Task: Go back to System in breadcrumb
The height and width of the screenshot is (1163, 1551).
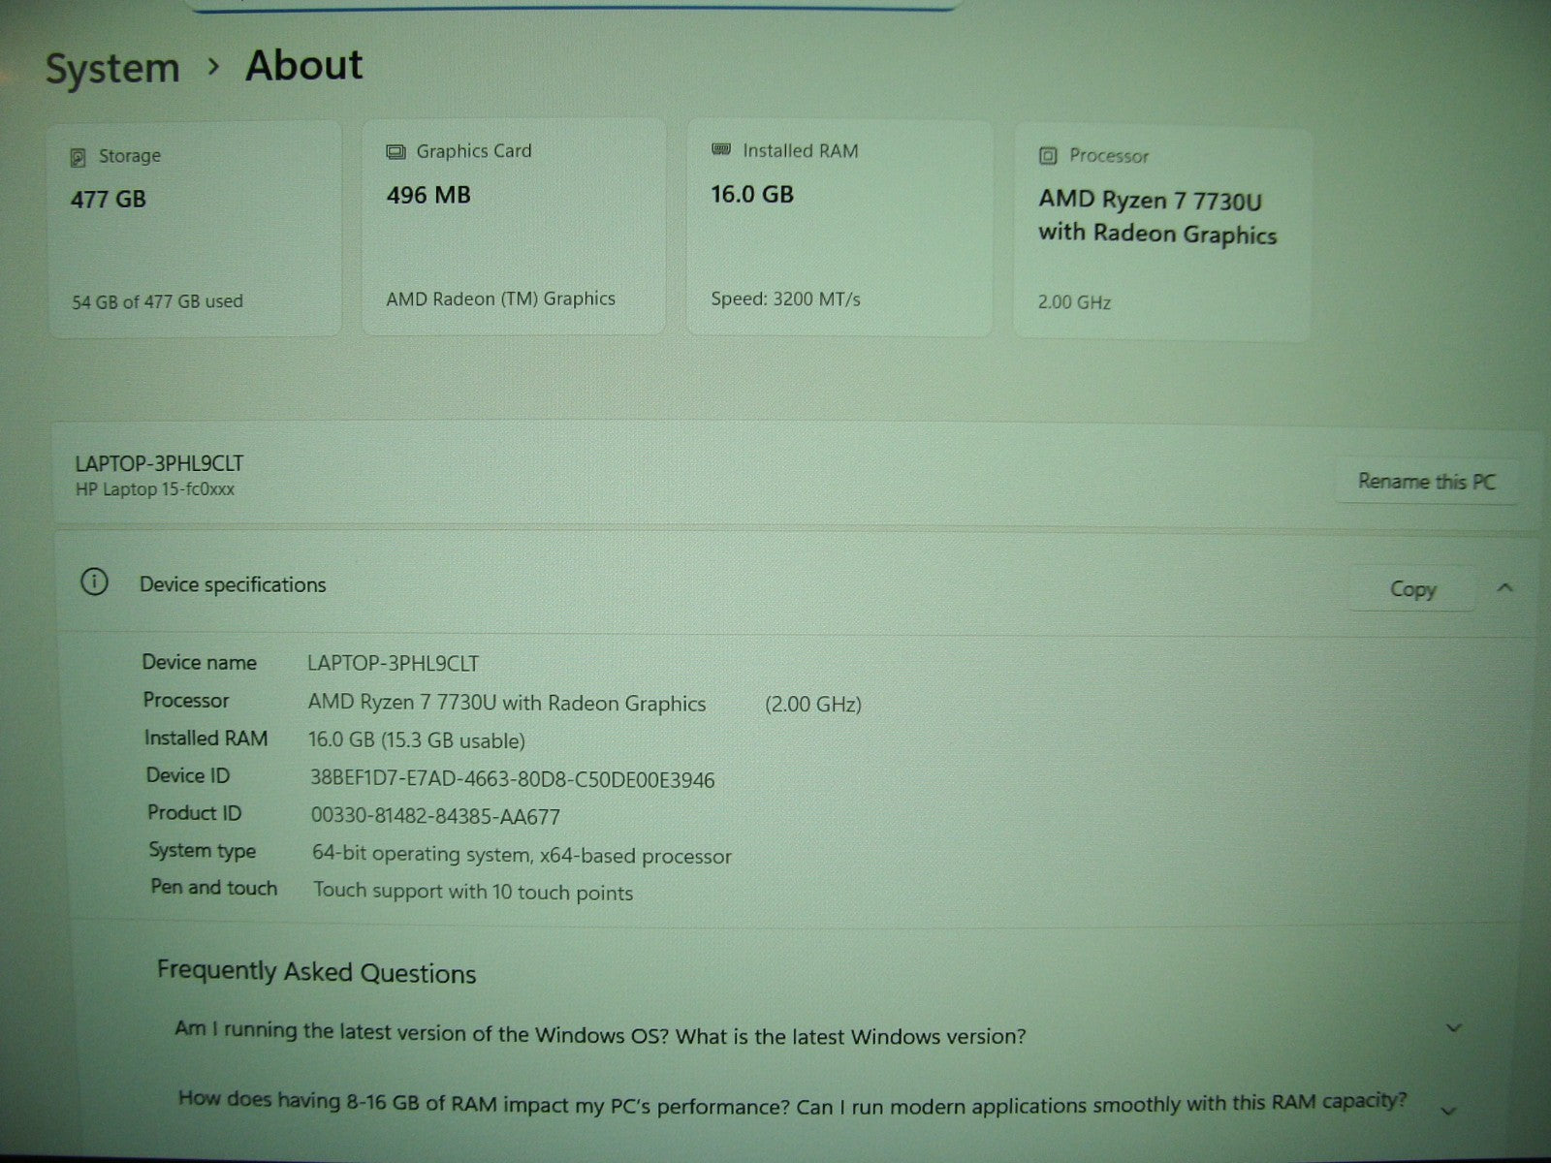Action: [112, 69]
